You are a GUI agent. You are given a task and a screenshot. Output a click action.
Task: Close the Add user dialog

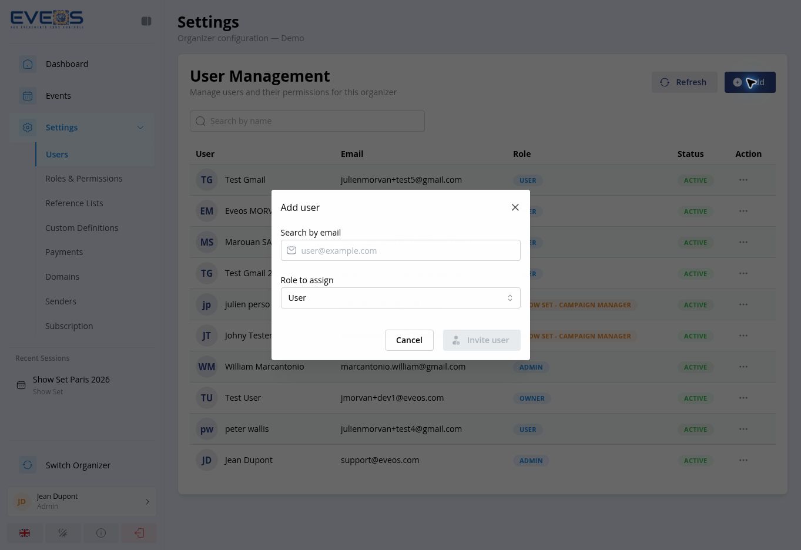(x=515, y=207)
